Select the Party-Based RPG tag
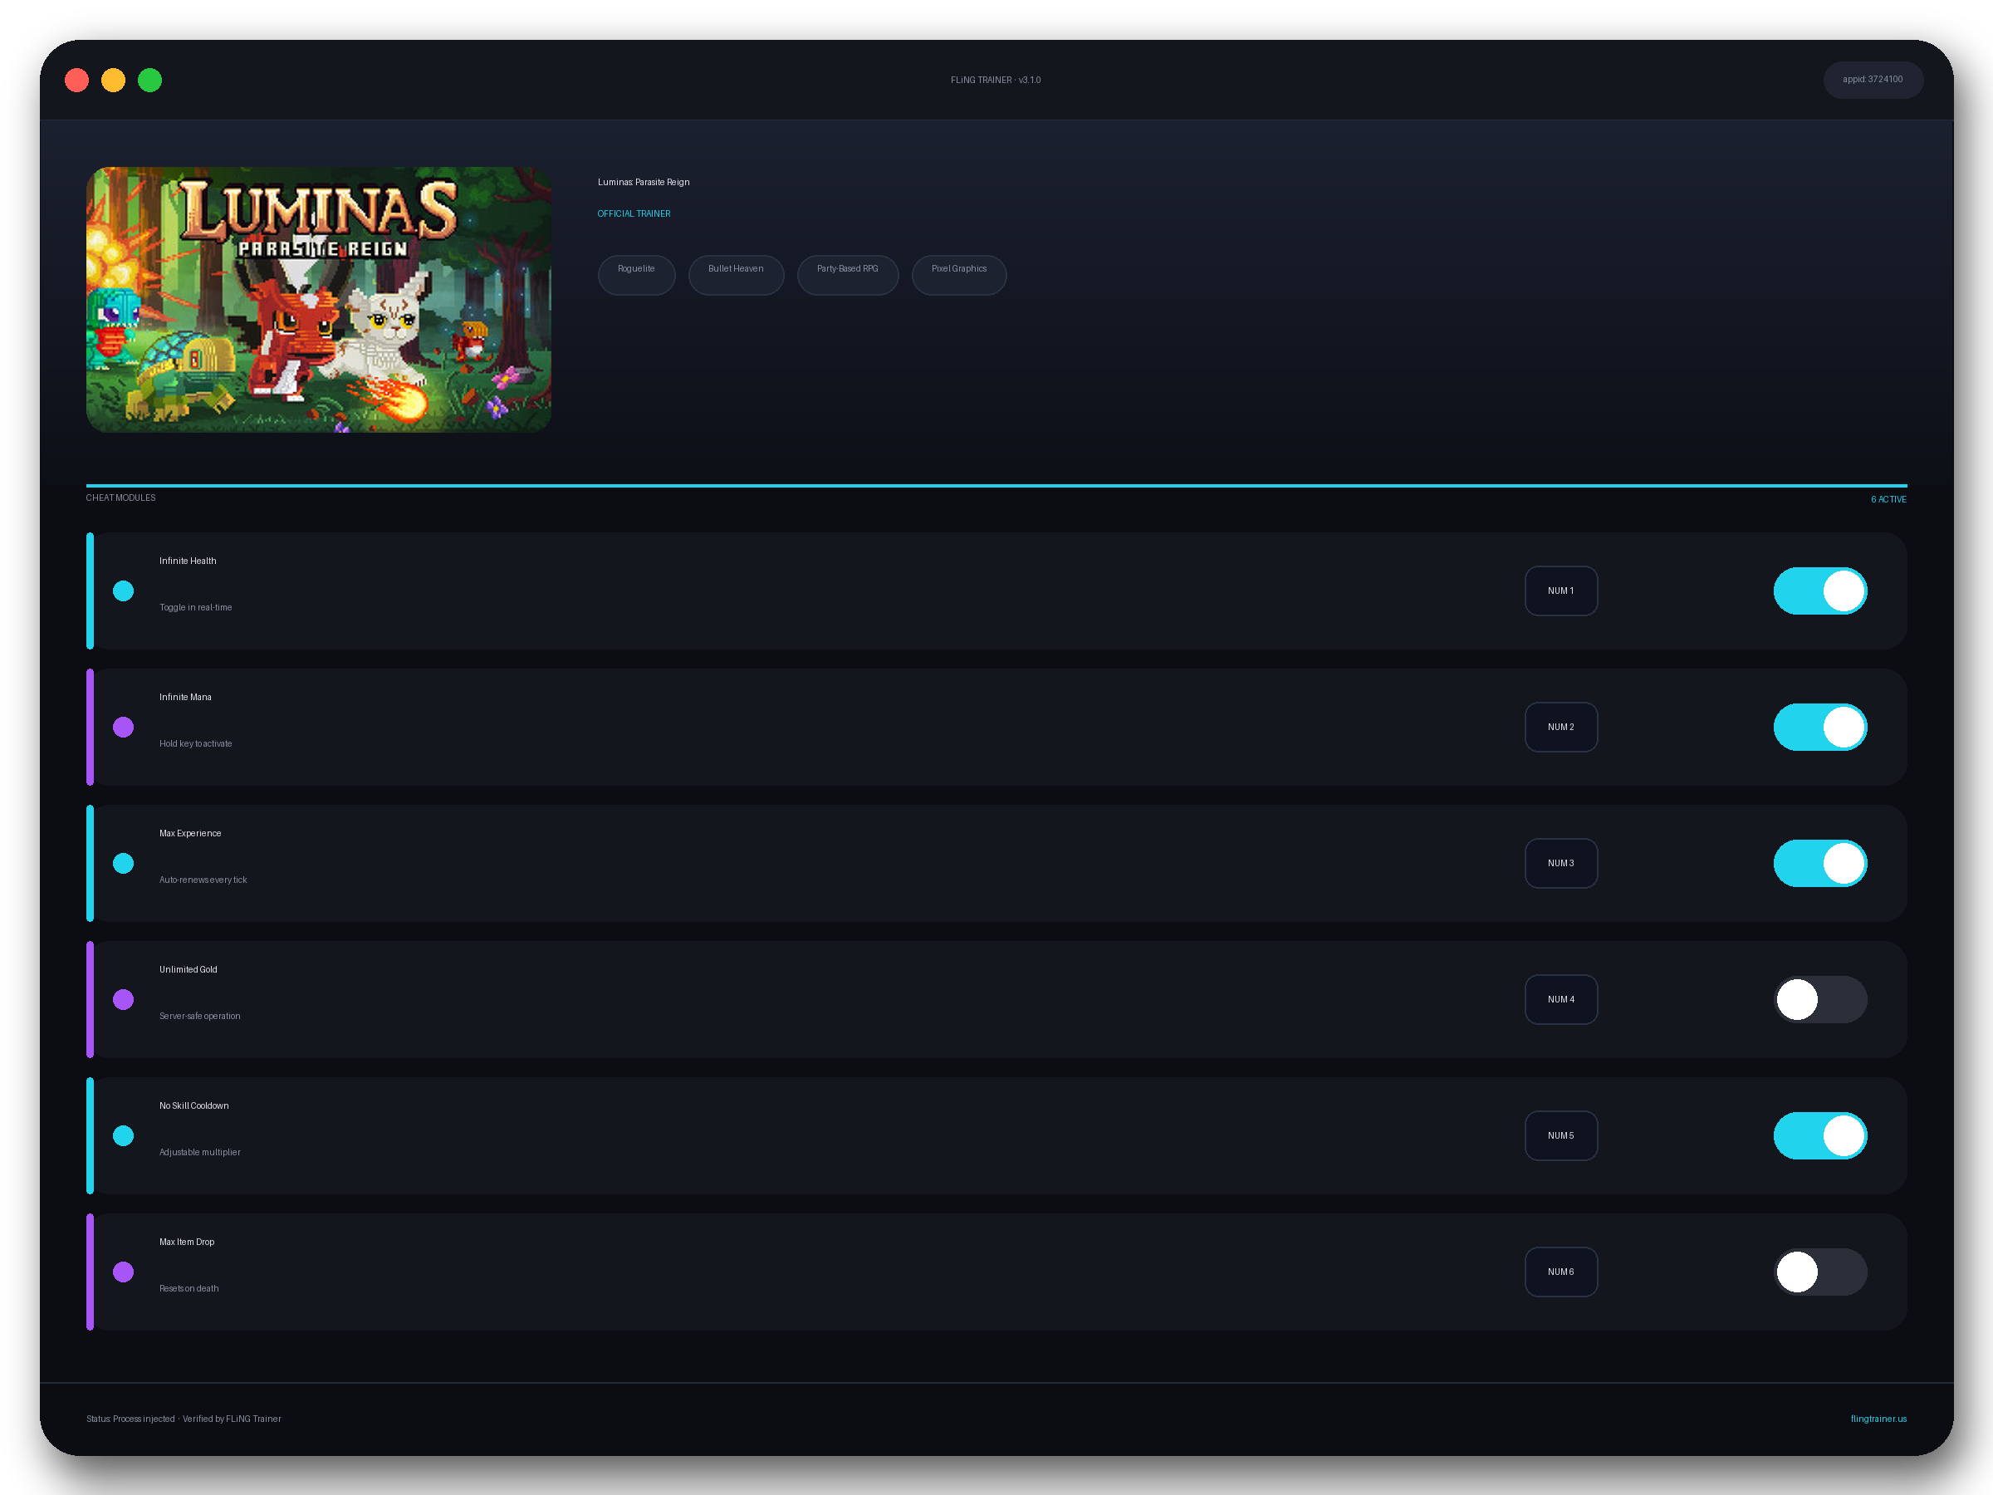1993x1495 pixels. (x=848, y=275)
